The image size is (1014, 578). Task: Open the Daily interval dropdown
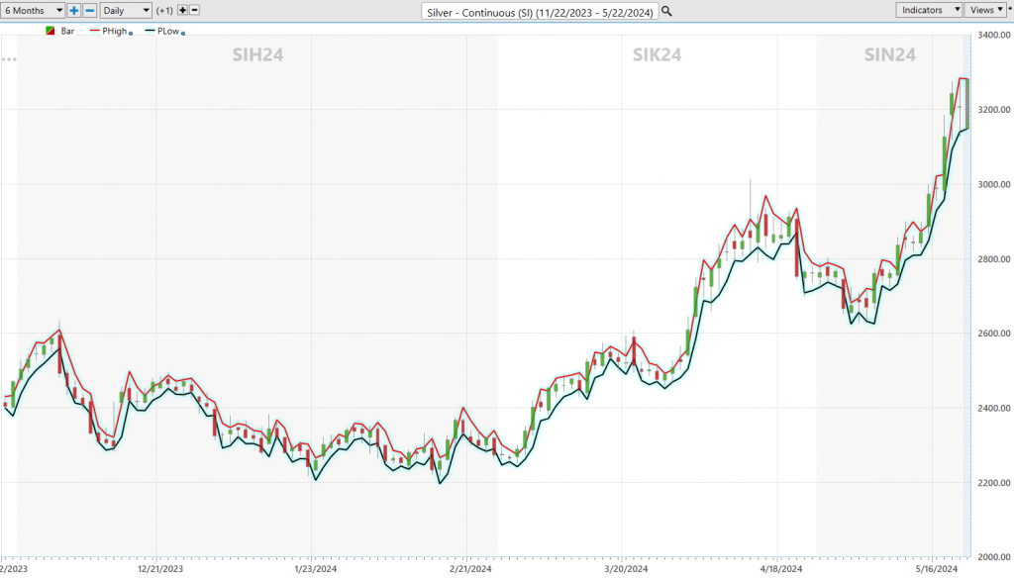[x=126, y=10]
